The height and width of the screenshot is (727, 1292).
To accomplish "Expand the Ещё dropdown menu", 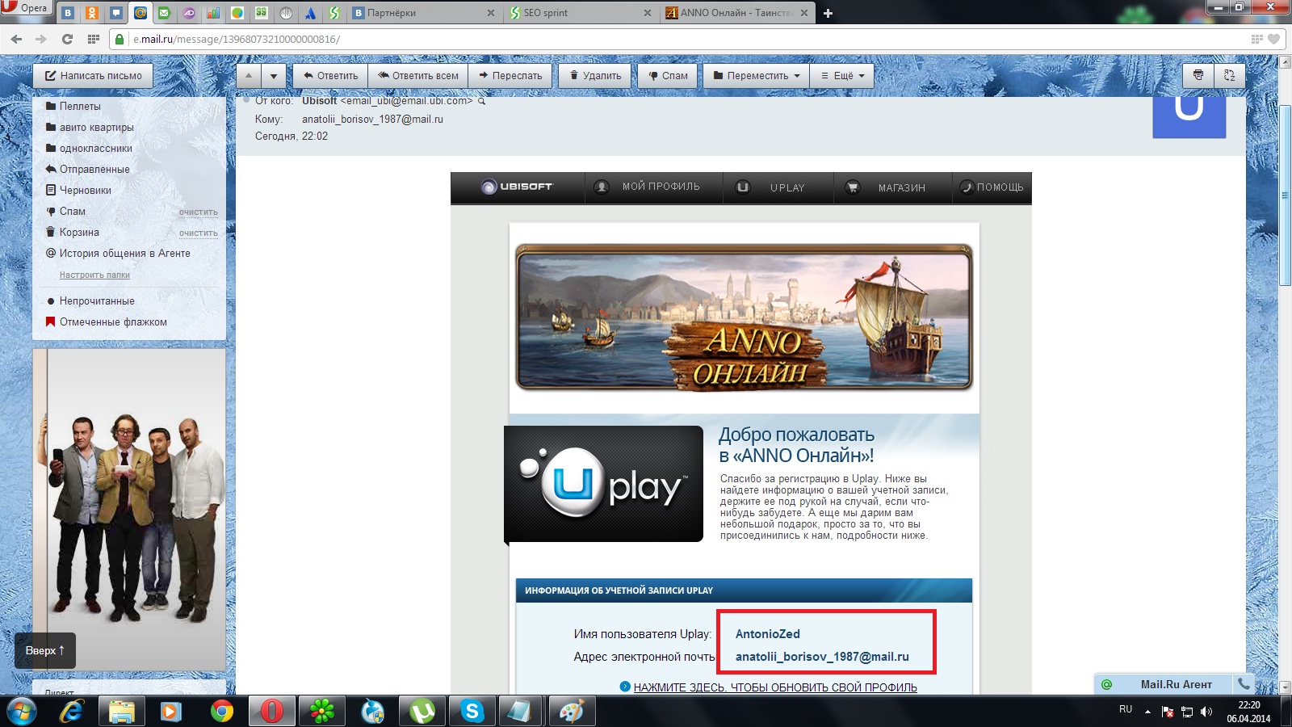I will tap(842, 76).
